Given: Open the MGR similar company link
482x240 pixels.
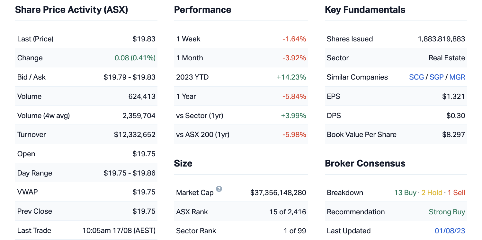Looking at the screenshot, I should [x=457, y=77].
